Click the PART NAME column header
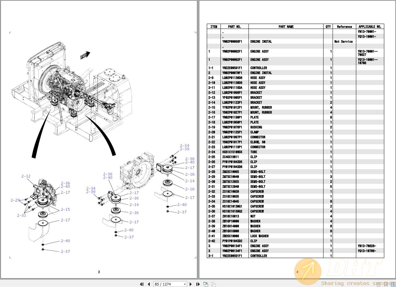Screen dimensions: 396x287 pyautogui.click(x=286, y=27)
